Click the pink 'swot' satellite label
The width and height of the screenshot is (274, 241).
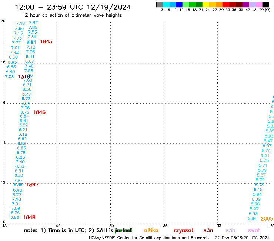point(254,231)
